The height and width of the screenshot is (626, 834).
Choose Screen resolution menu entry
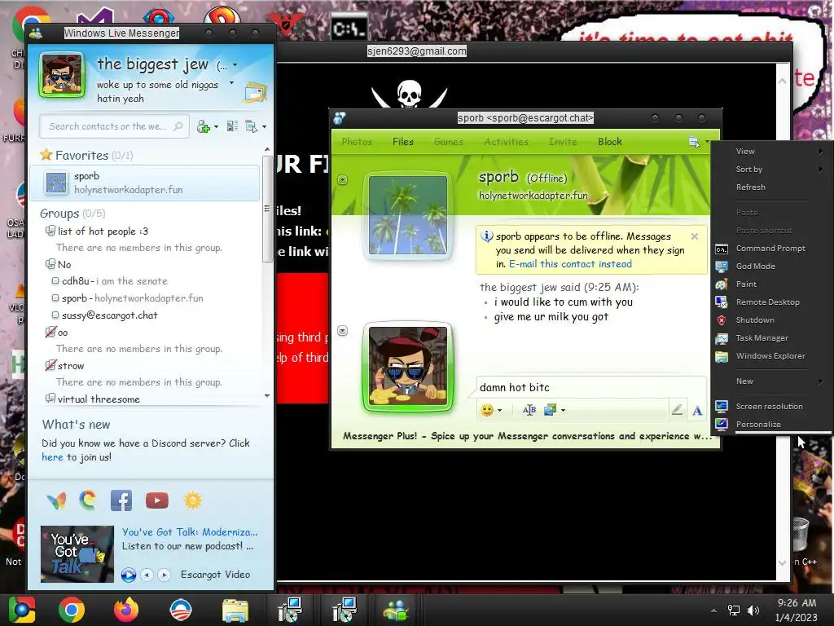click(770, 406)
